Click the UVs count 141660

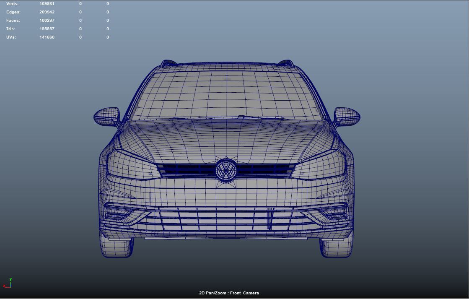point(47,37)
